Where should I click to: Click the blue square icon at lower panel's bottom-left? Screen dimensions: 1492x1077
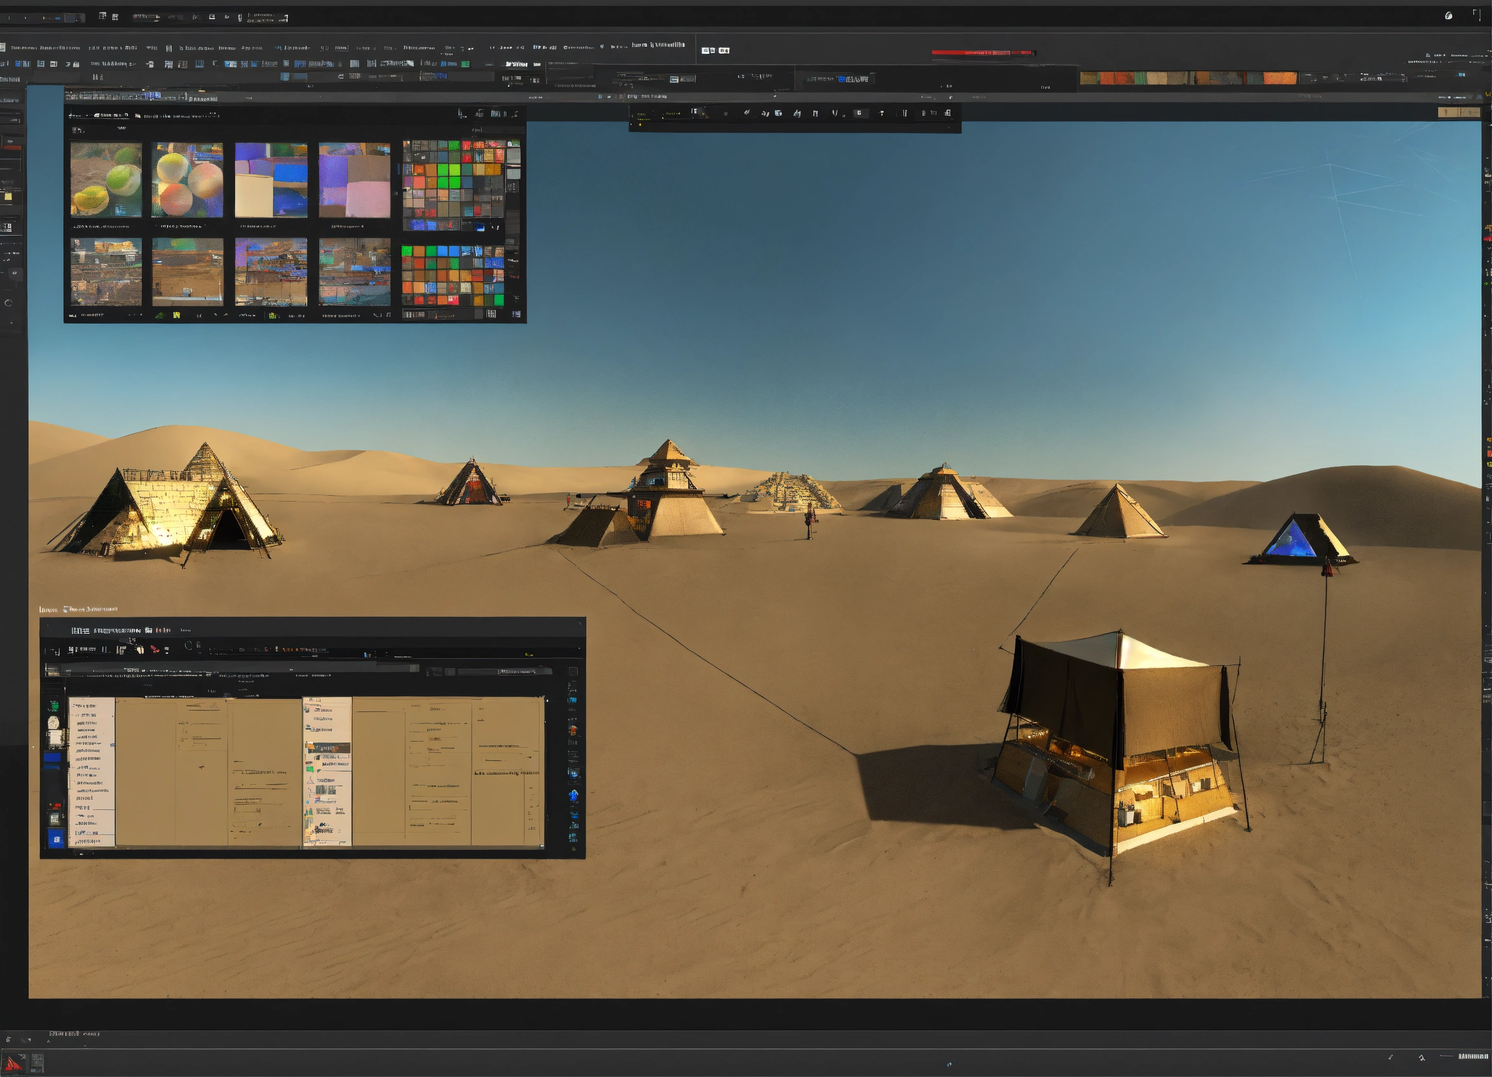pyautogui.click(x=56, y=839)
